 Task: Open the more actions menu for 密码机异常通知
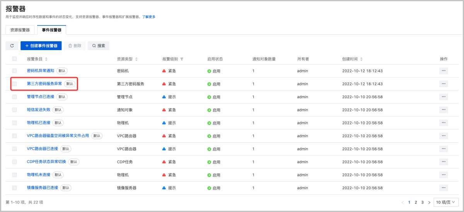444,71
